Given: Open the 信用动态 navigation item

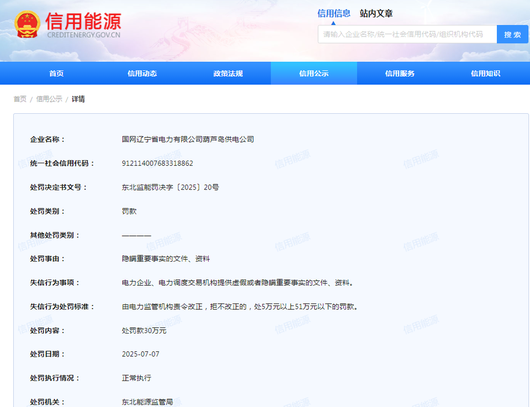Looking at the screenshot, I should point(141,73).
